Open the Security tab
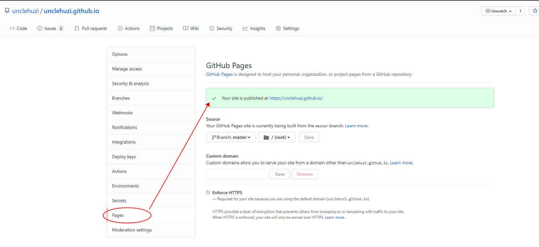 click(x=221, y=28)
